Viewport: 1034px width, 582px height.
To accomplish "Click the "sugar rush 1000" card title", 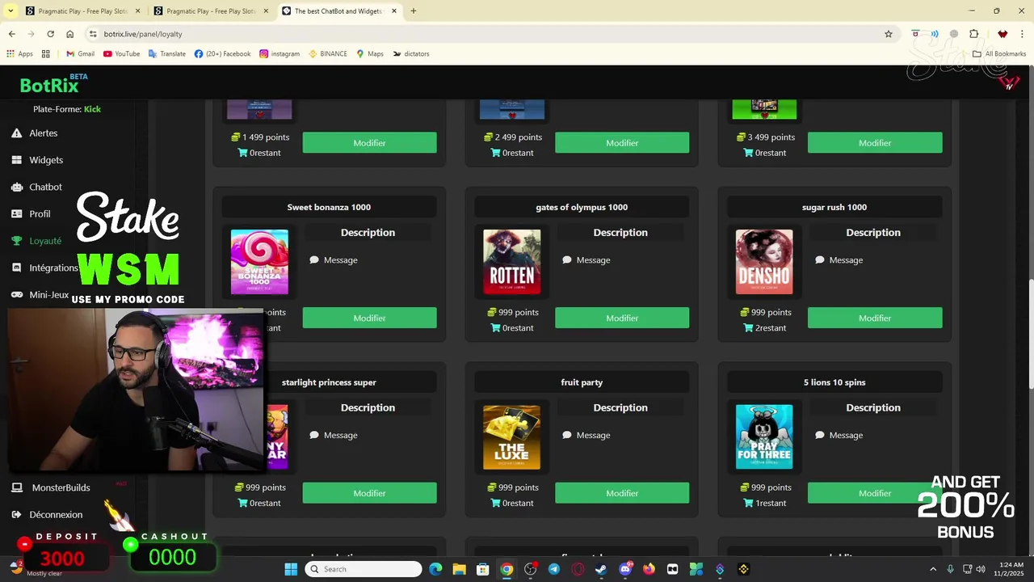I will tap(834, 207).
